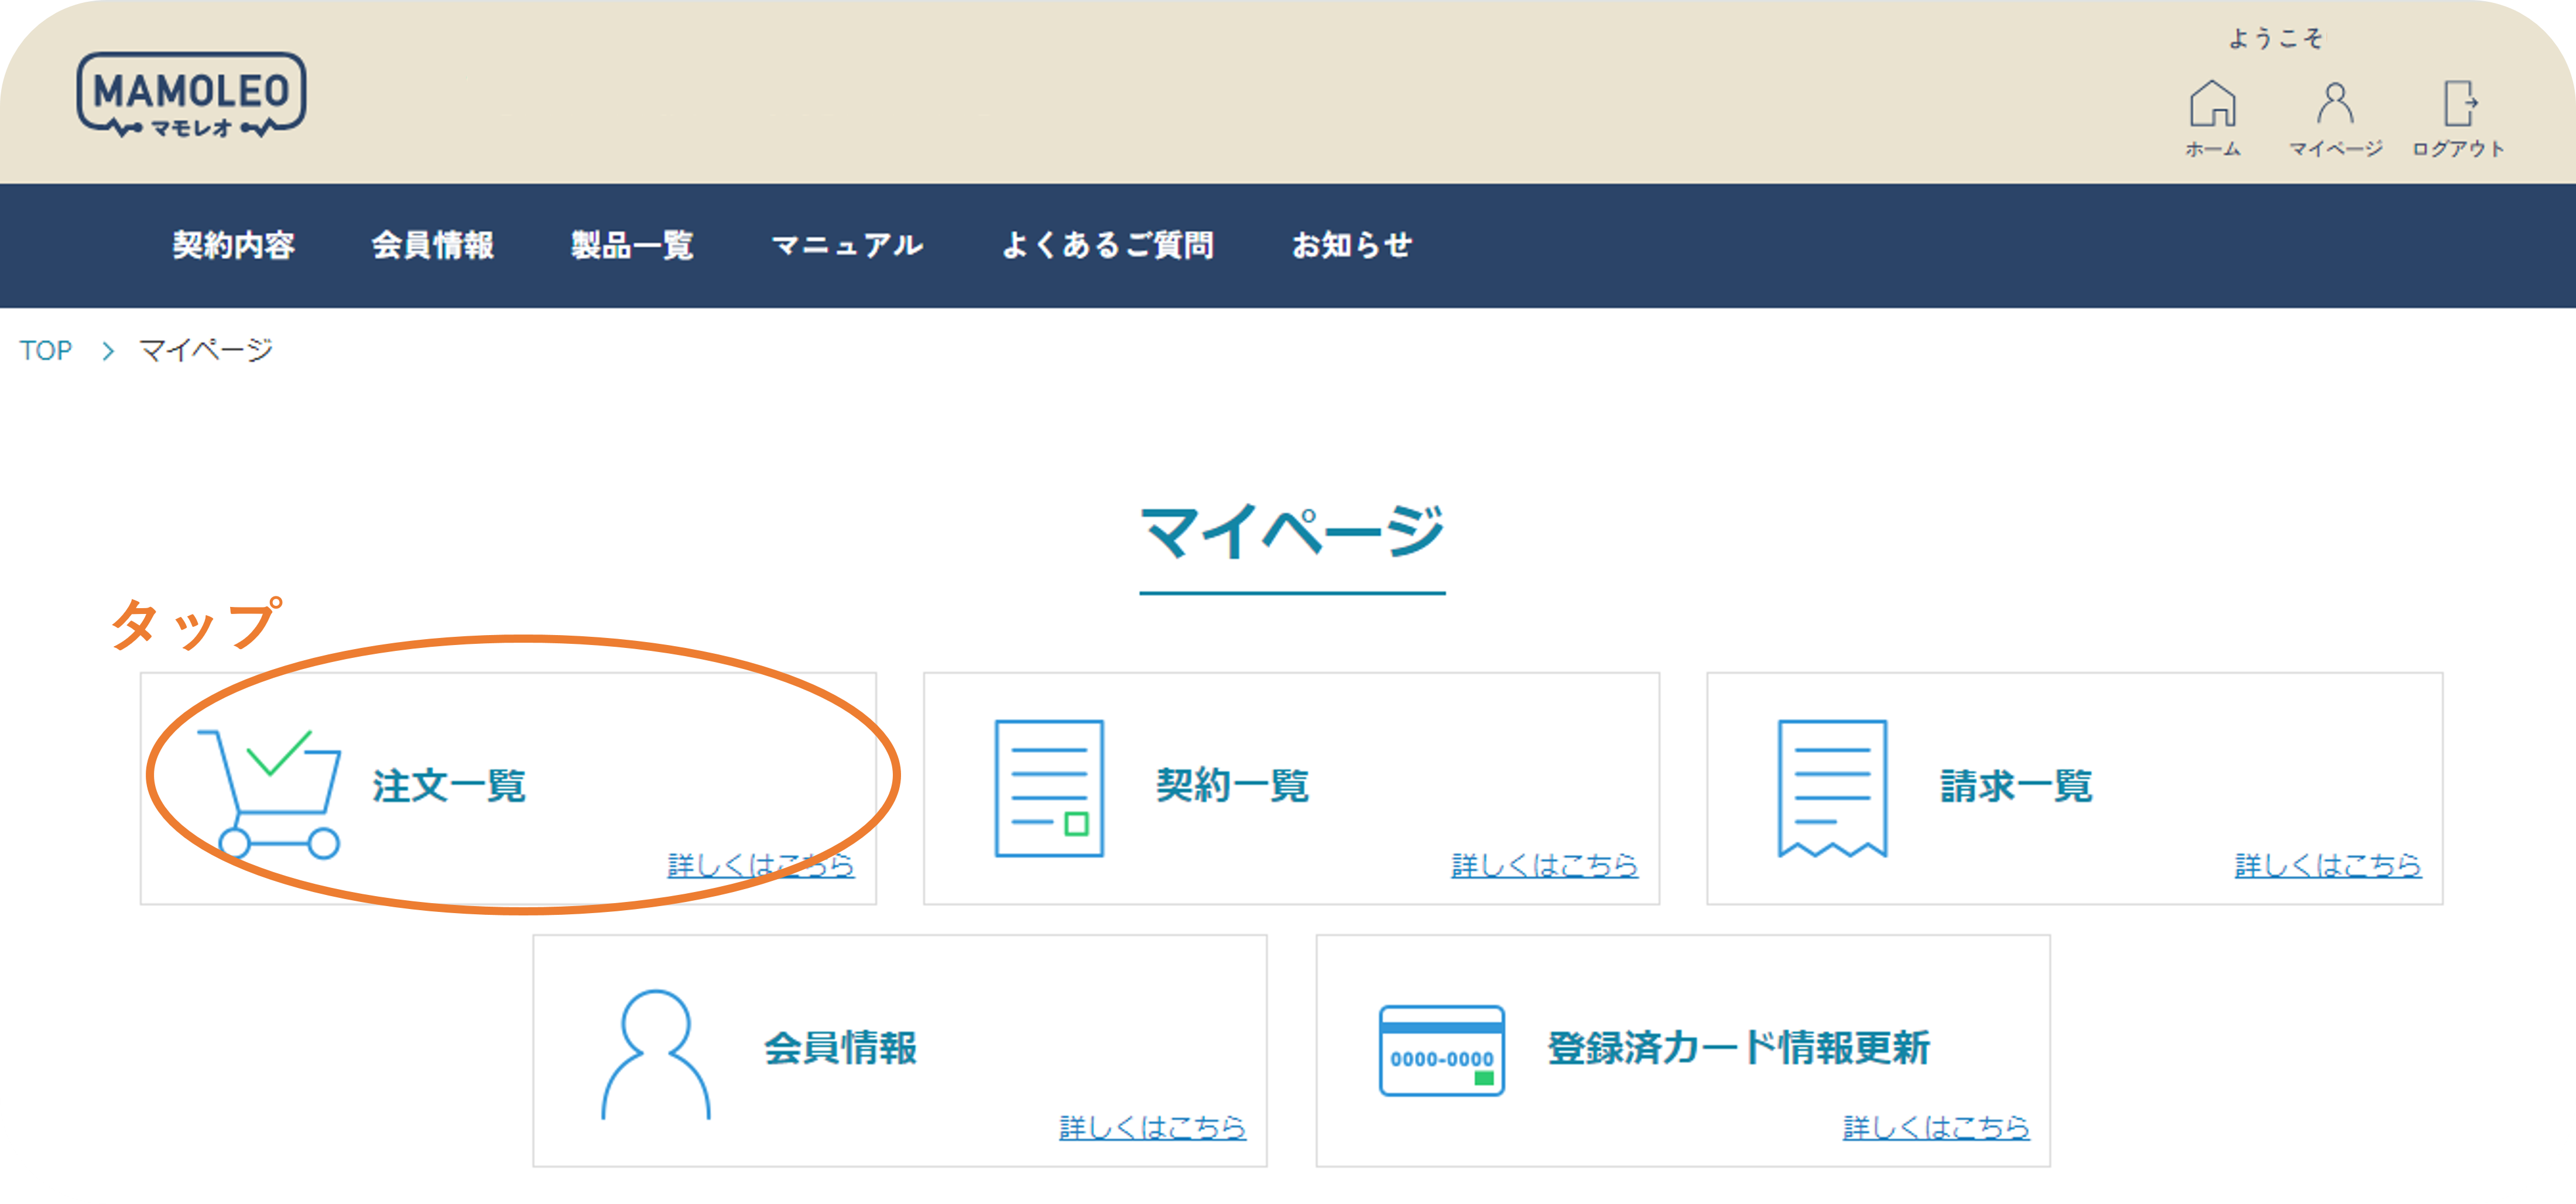2576x1204 pixels.
Task: Click 詳しくはこちら in the 会員情報 card
Action: (1153, 1127)
